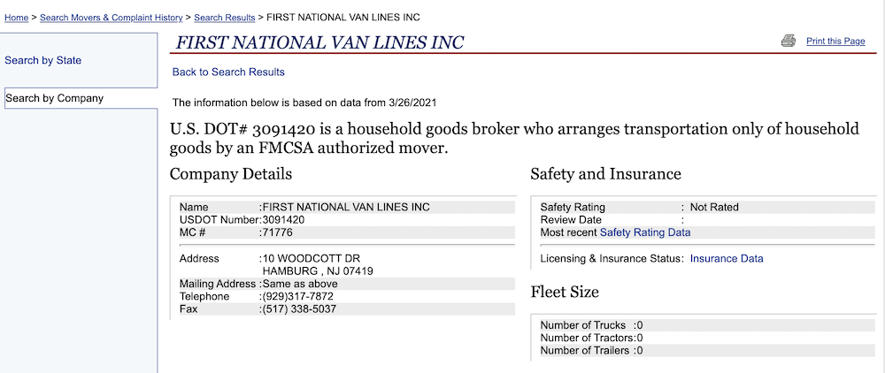This screenshot has width=885, height=373.
Task: Select Search by State in sidebar
Action: [43, 60]
